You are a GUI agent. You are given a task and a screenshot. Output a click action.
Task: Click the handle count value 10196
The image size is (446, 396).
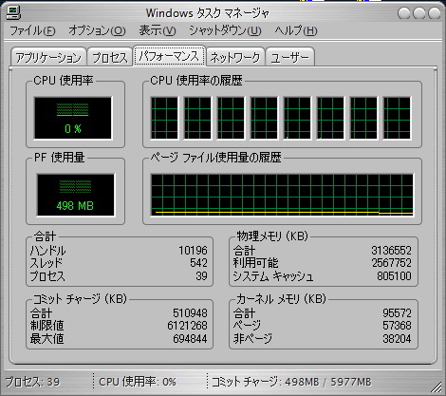[193, 251]
